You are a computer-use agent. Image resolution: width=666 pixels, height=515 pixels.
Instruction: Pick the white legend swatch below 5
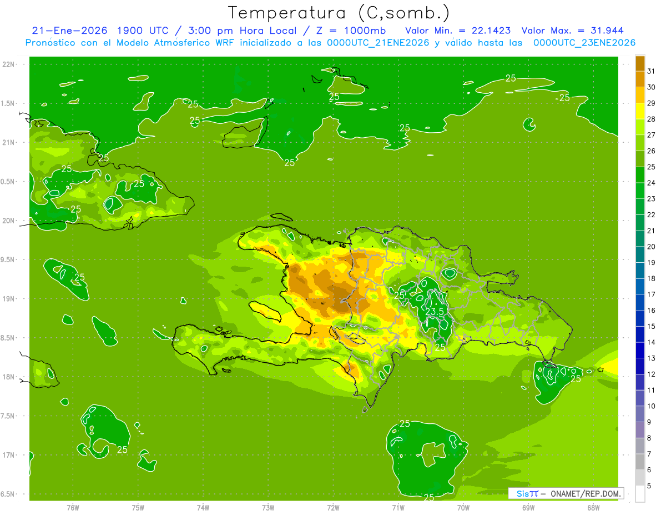[640, 494]
